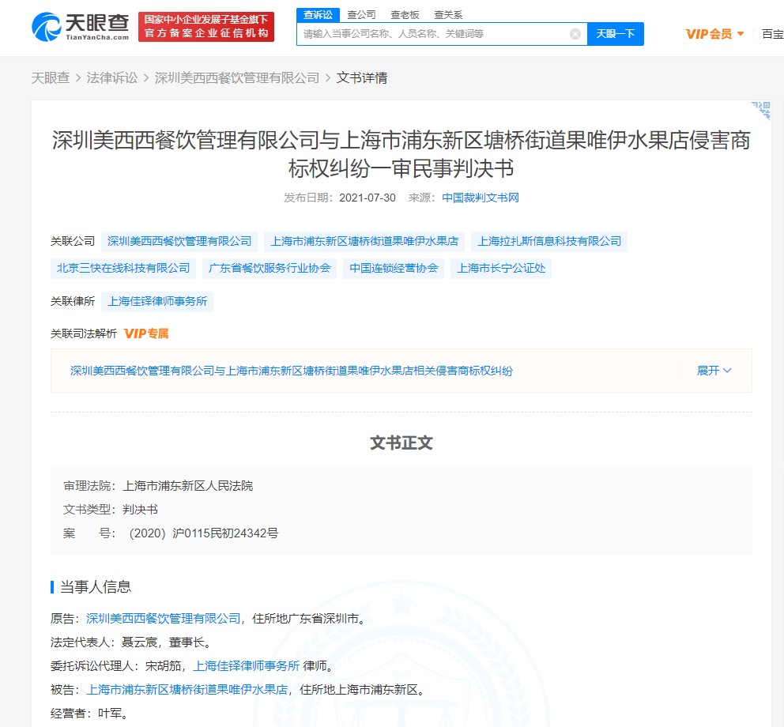Open 法律诉讼 breadcrumb link
The image size is (784, 727).
point(112,78)
